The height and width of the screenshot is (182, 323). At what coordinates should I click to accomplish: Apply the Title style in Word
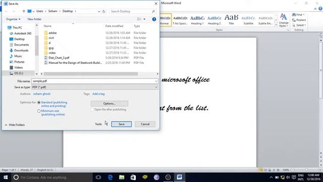[x=231, y=20]
